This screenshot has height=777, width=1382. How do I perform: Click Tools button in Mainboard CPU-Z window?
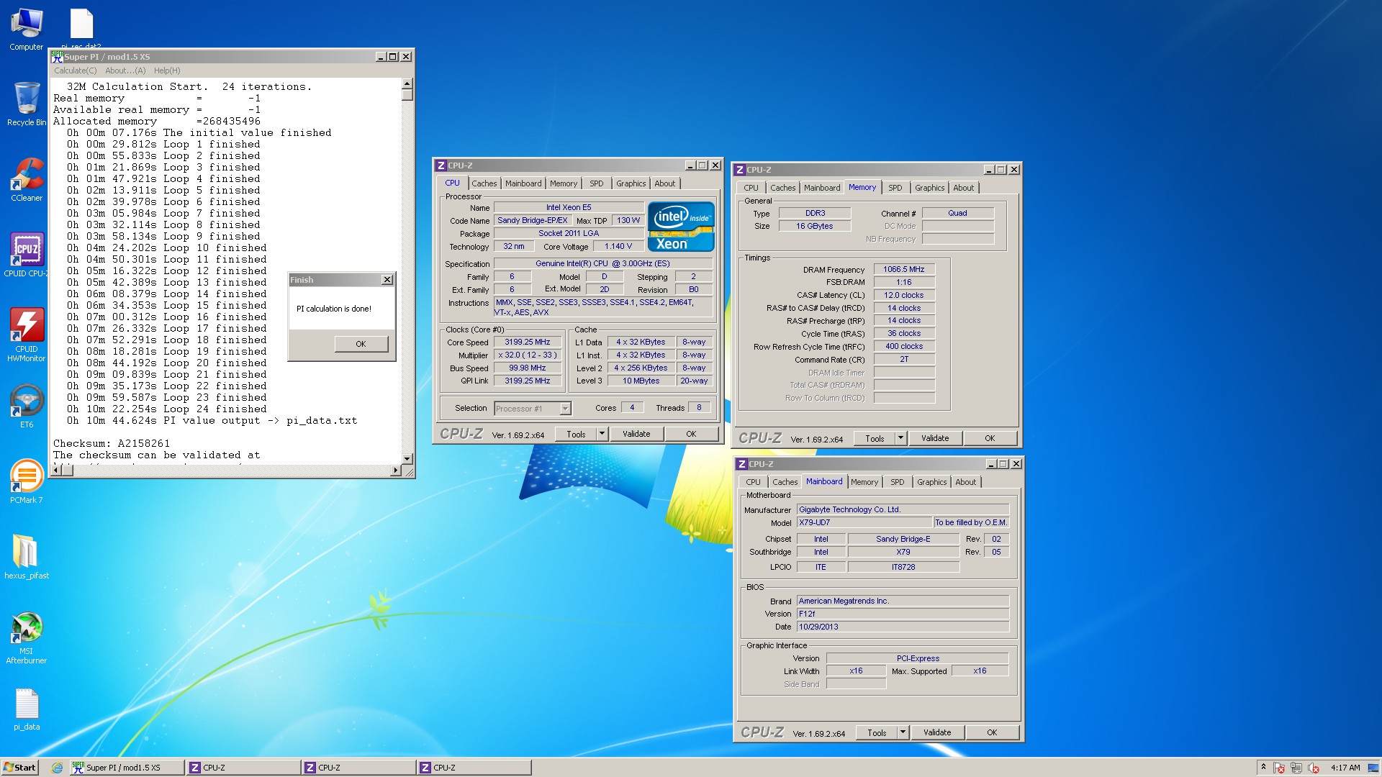coord(877,732)
